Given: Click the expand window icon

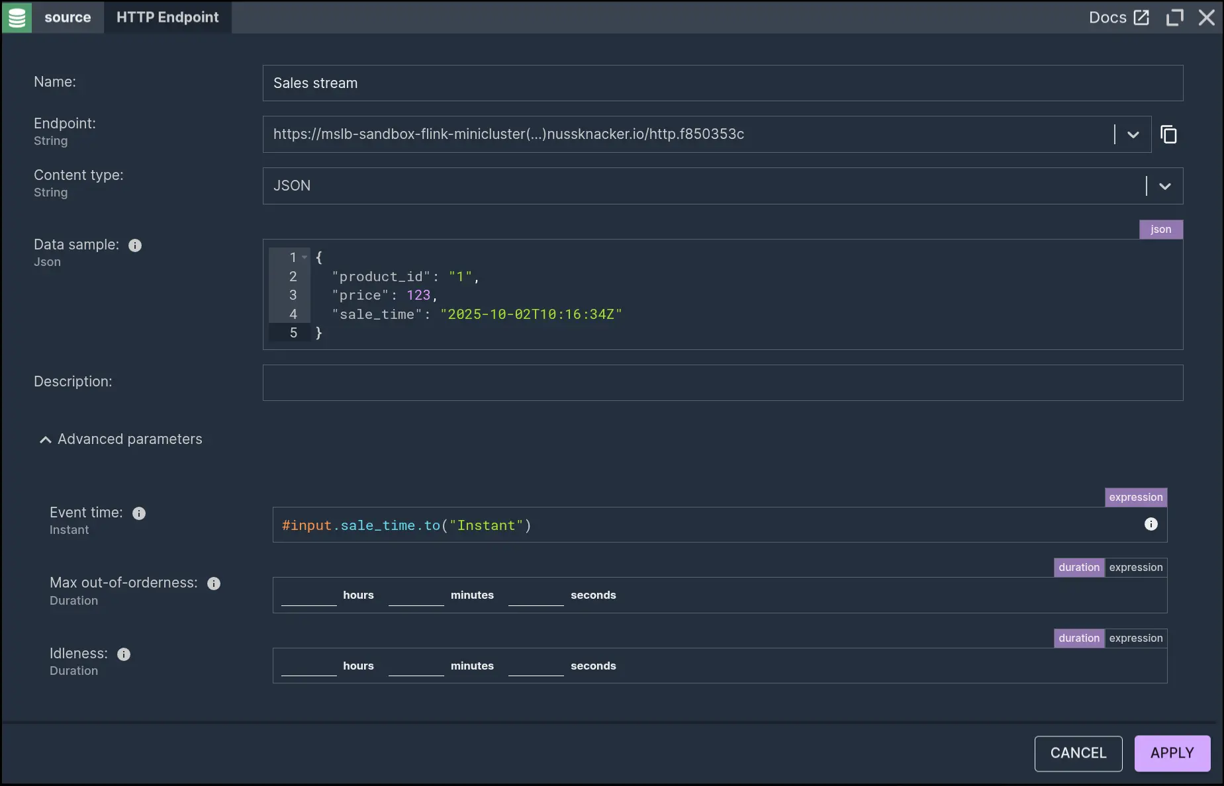Looking at the screenshot, I should tap(1174, 17).
